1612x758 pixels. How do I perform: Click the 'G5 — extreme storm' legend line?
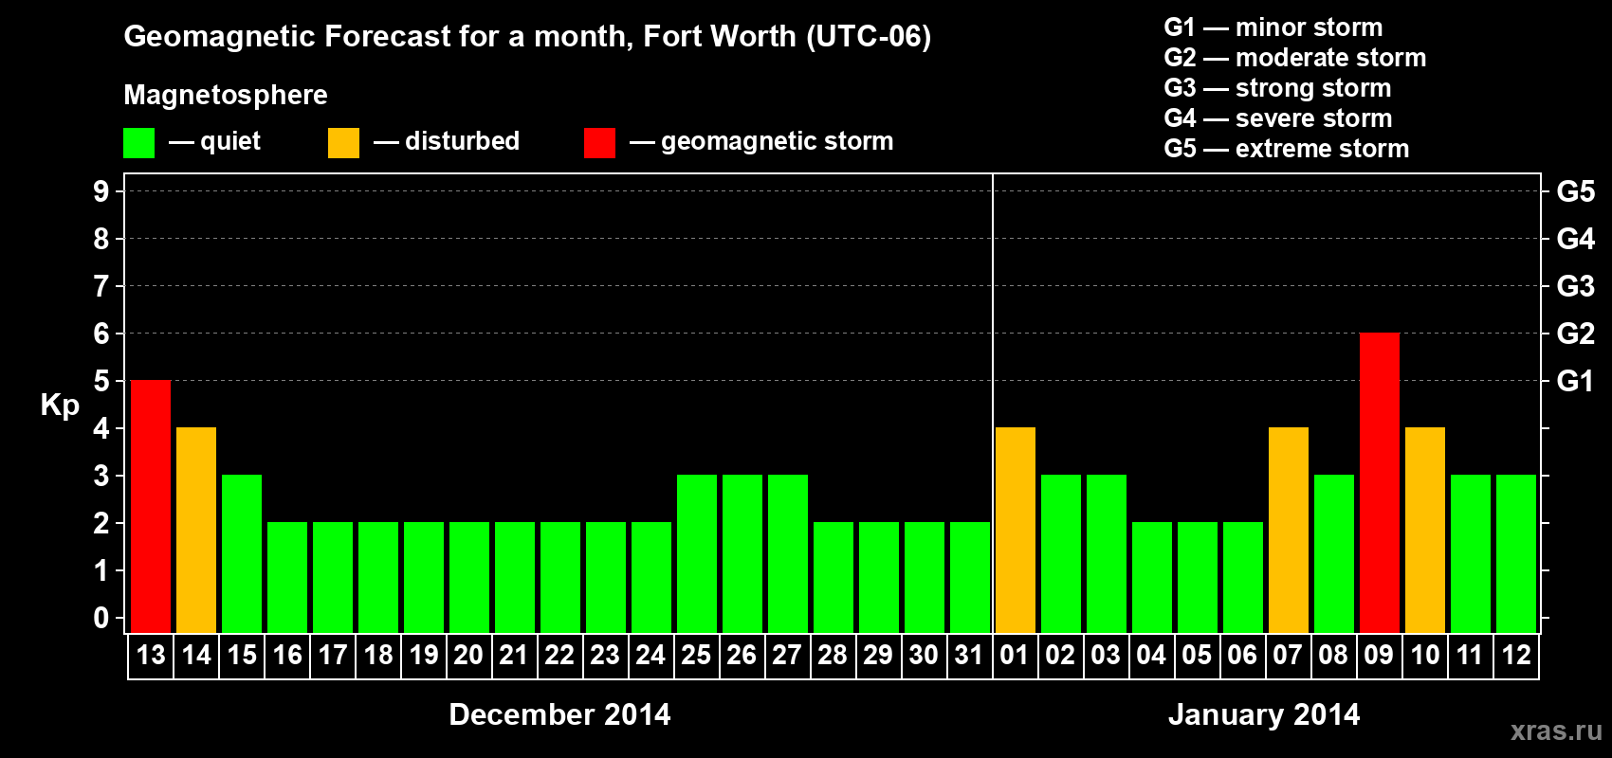click(1287, 149)
